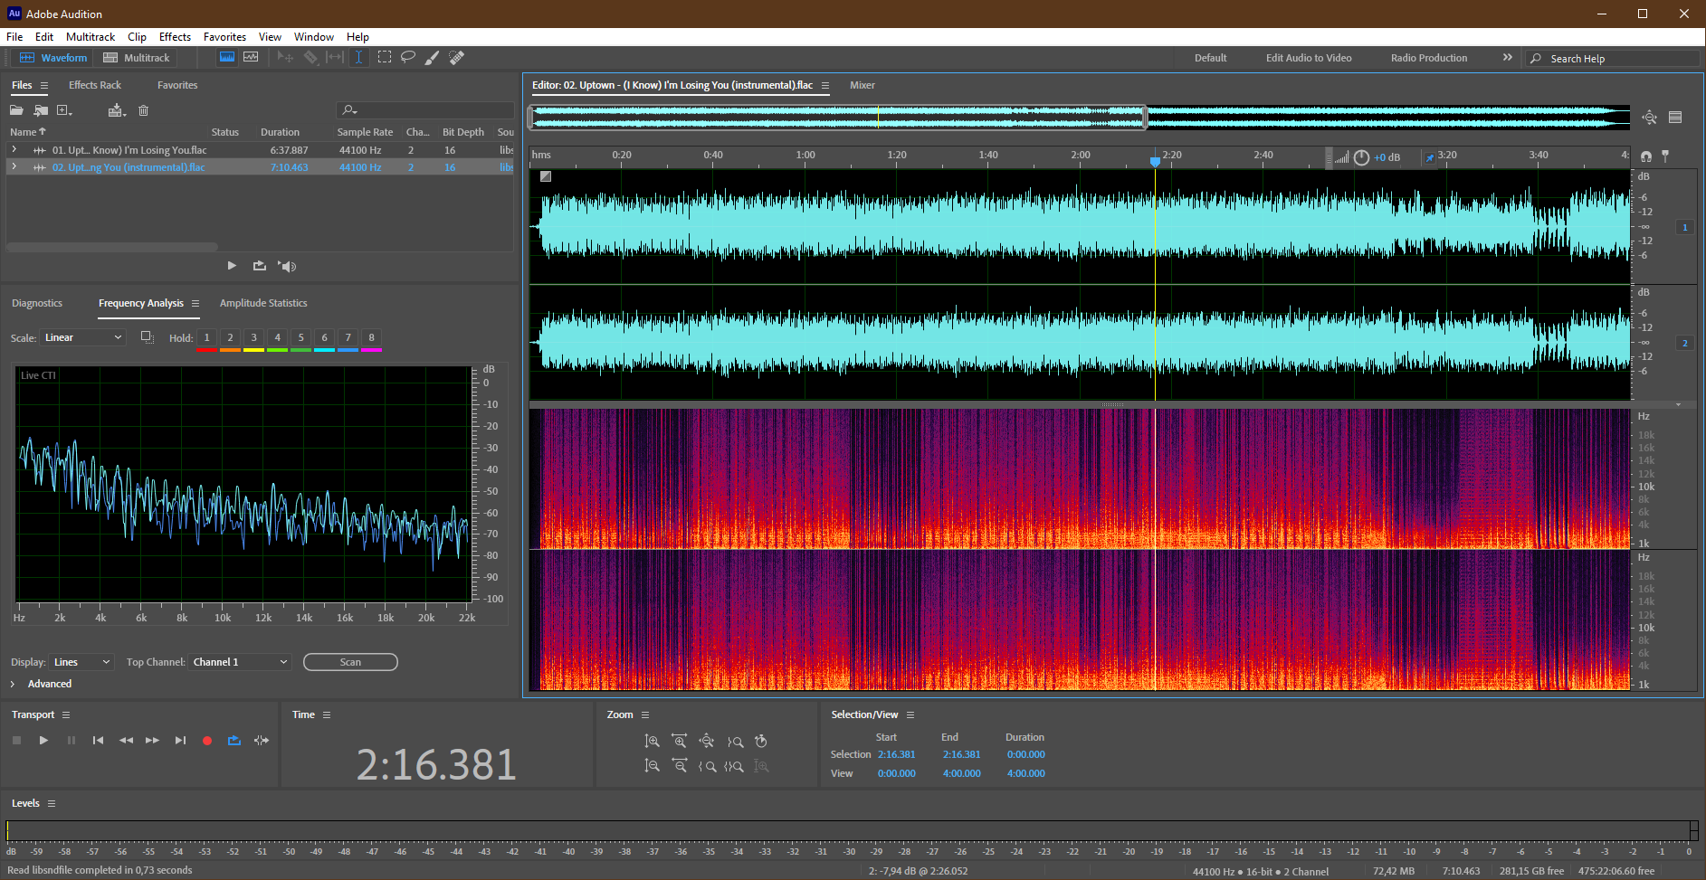Image resolution: width=1706 pixels, height=880 pixels.
Task: Toggle Hold 8 button in Frequency Analysis
Action: click(x=371, y=337)
